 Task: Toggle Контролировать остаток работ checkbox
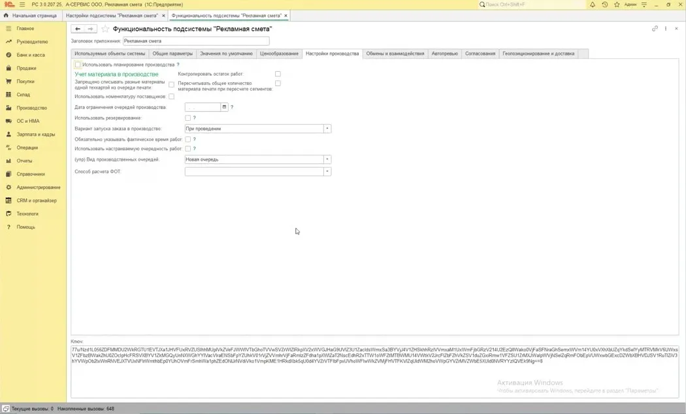coord(278,74)
